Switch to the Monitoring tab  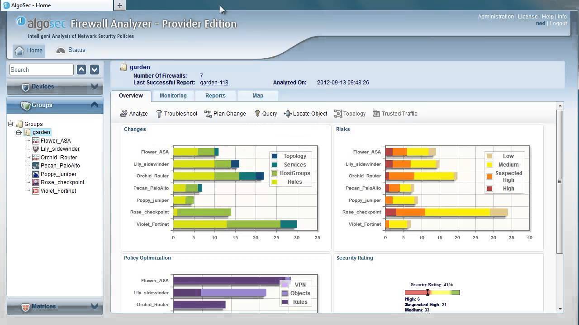[x=173, y=96]
